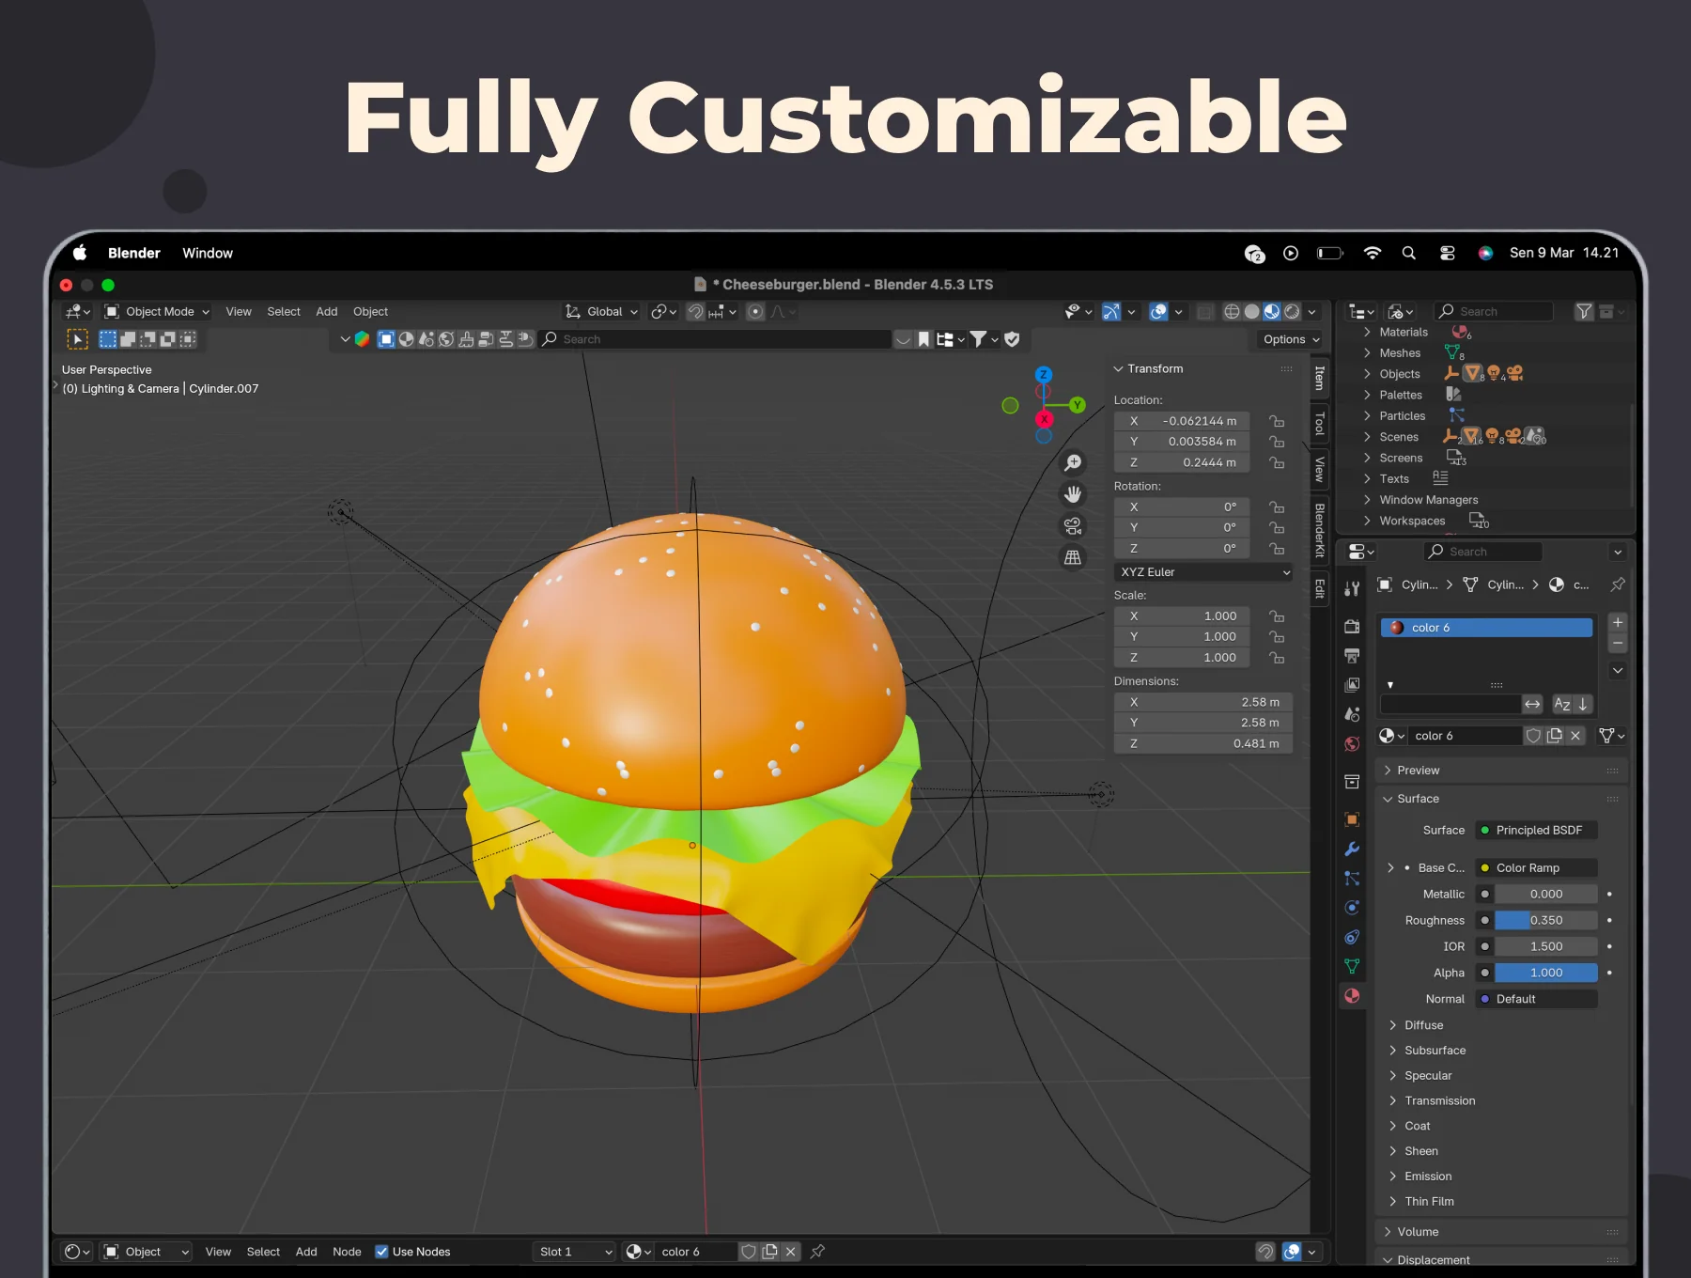Click the outliner Search field

coord(1494,311)
